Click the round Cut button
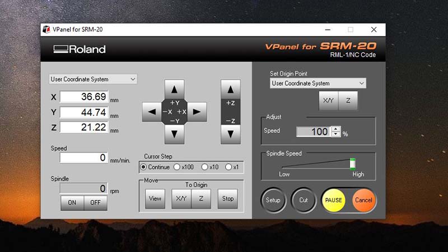 tap(304, 200)
